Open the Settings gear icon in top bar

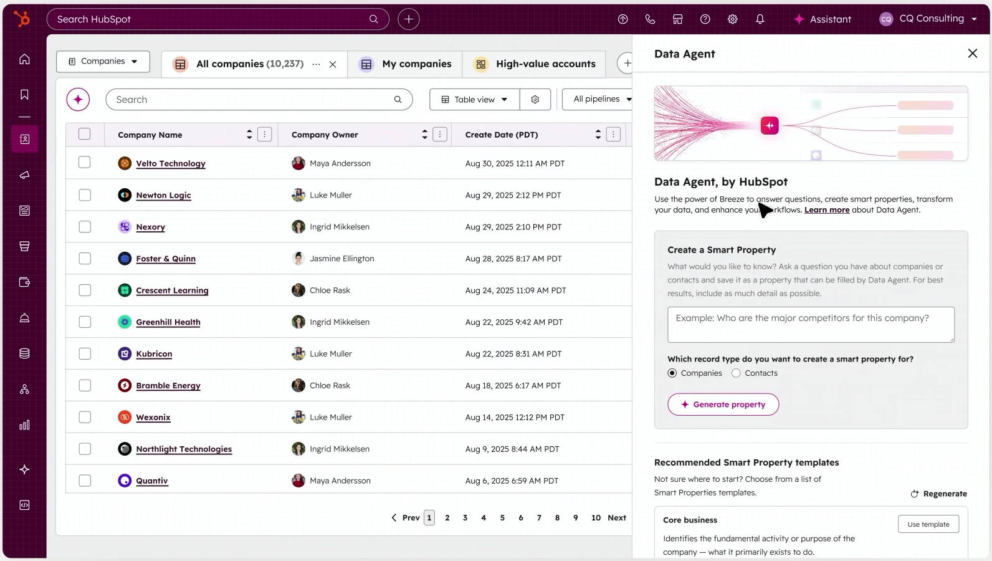(x=732, y=19)
